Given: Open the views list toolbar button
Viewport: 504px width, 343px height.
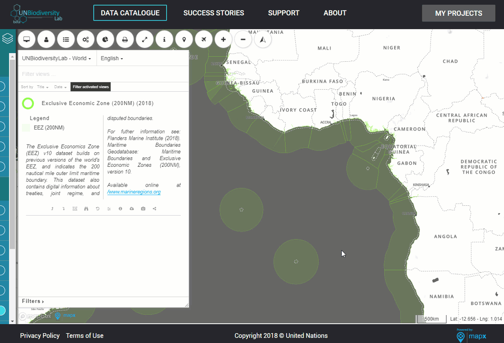Looking at the screenshot, I should [66, 39].
